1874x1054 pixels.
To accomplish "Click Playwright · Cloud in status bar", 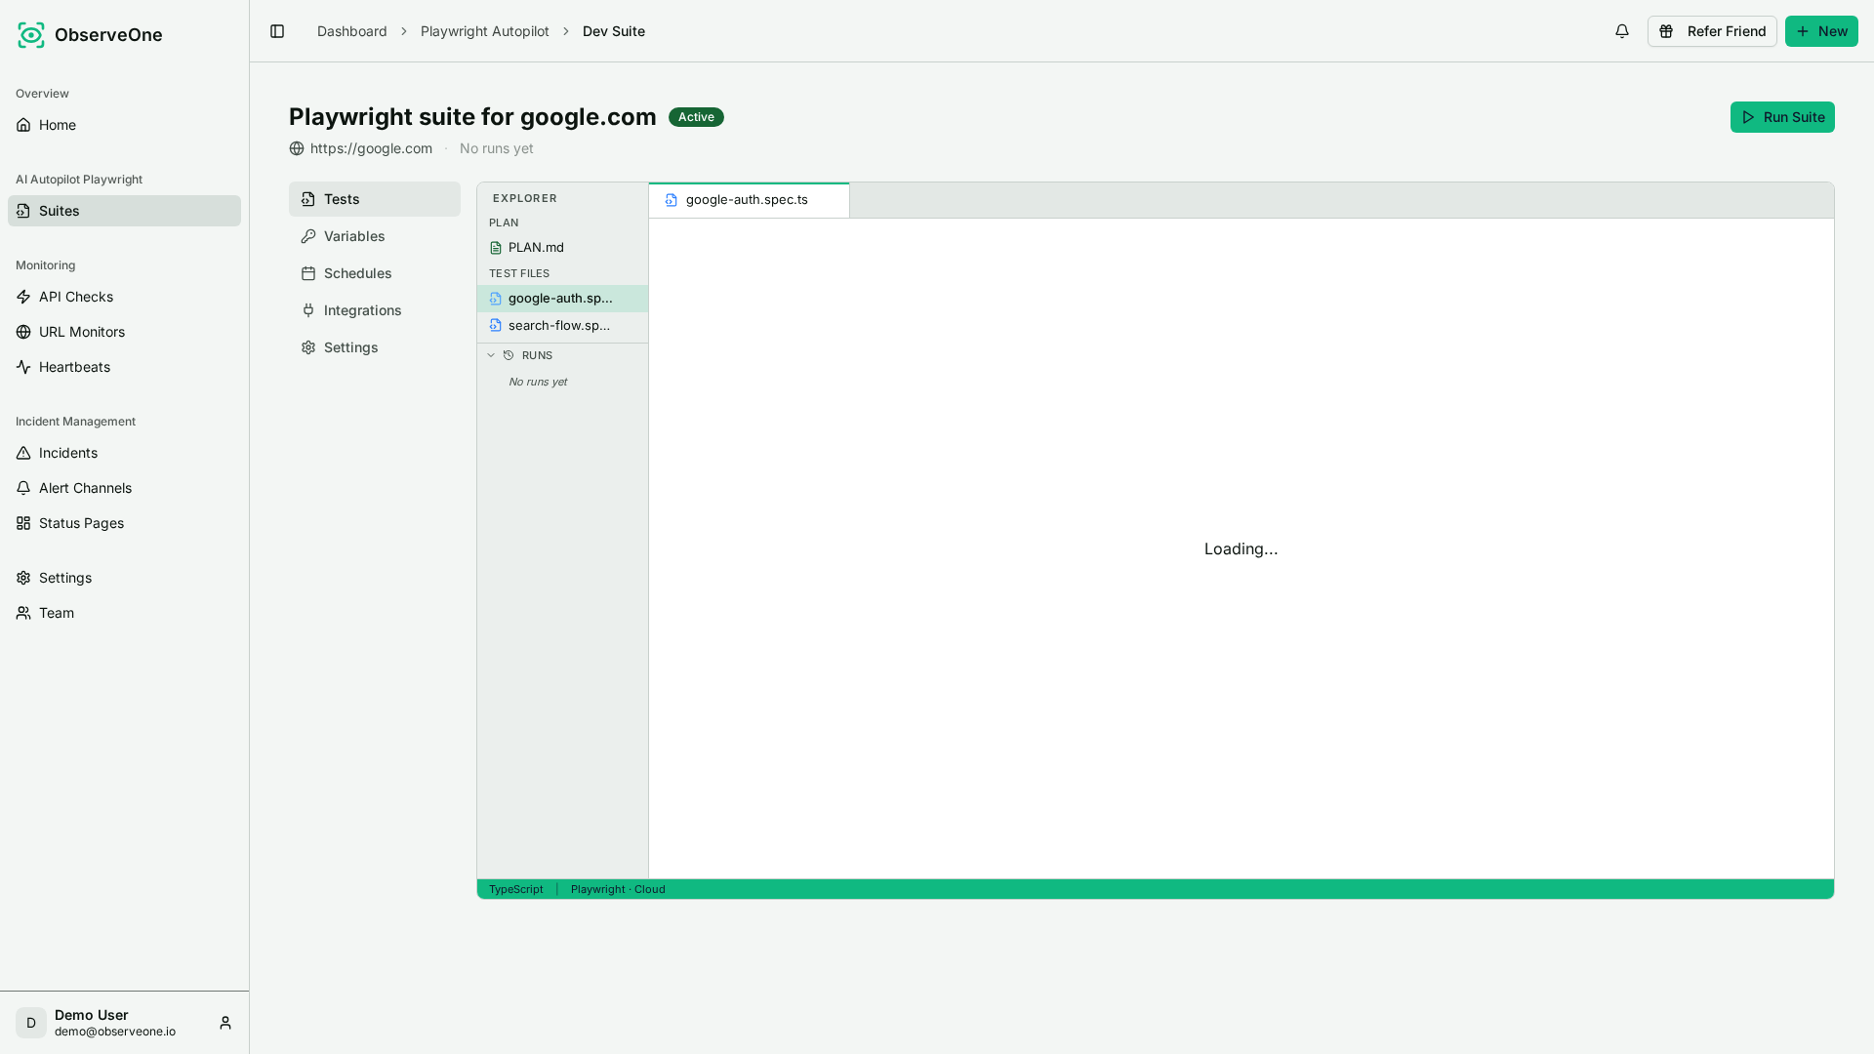I will point(618,889).
